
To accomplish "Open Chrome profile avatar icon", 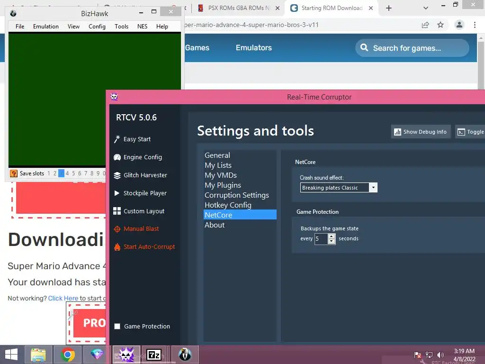I will click(459, 25).
